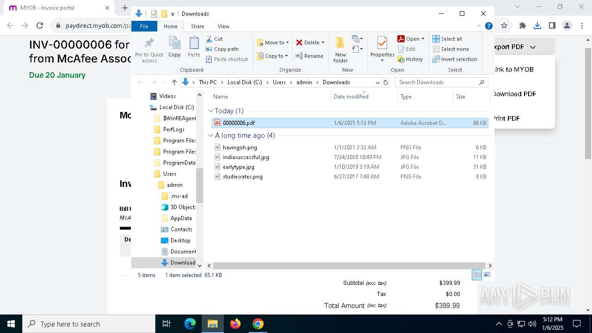Image resolution: width=592 pixels, height=333 pixels.
Task: Click the Edit ribbon button
Action: (407, 49)
